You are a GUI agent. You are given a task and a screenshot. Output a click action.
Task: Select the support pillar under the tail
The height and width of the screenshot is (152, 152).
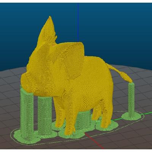tap(131, 100)
